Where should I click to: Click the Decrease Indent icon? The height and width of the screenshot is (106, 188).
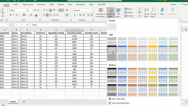click(x=54, y=15)
